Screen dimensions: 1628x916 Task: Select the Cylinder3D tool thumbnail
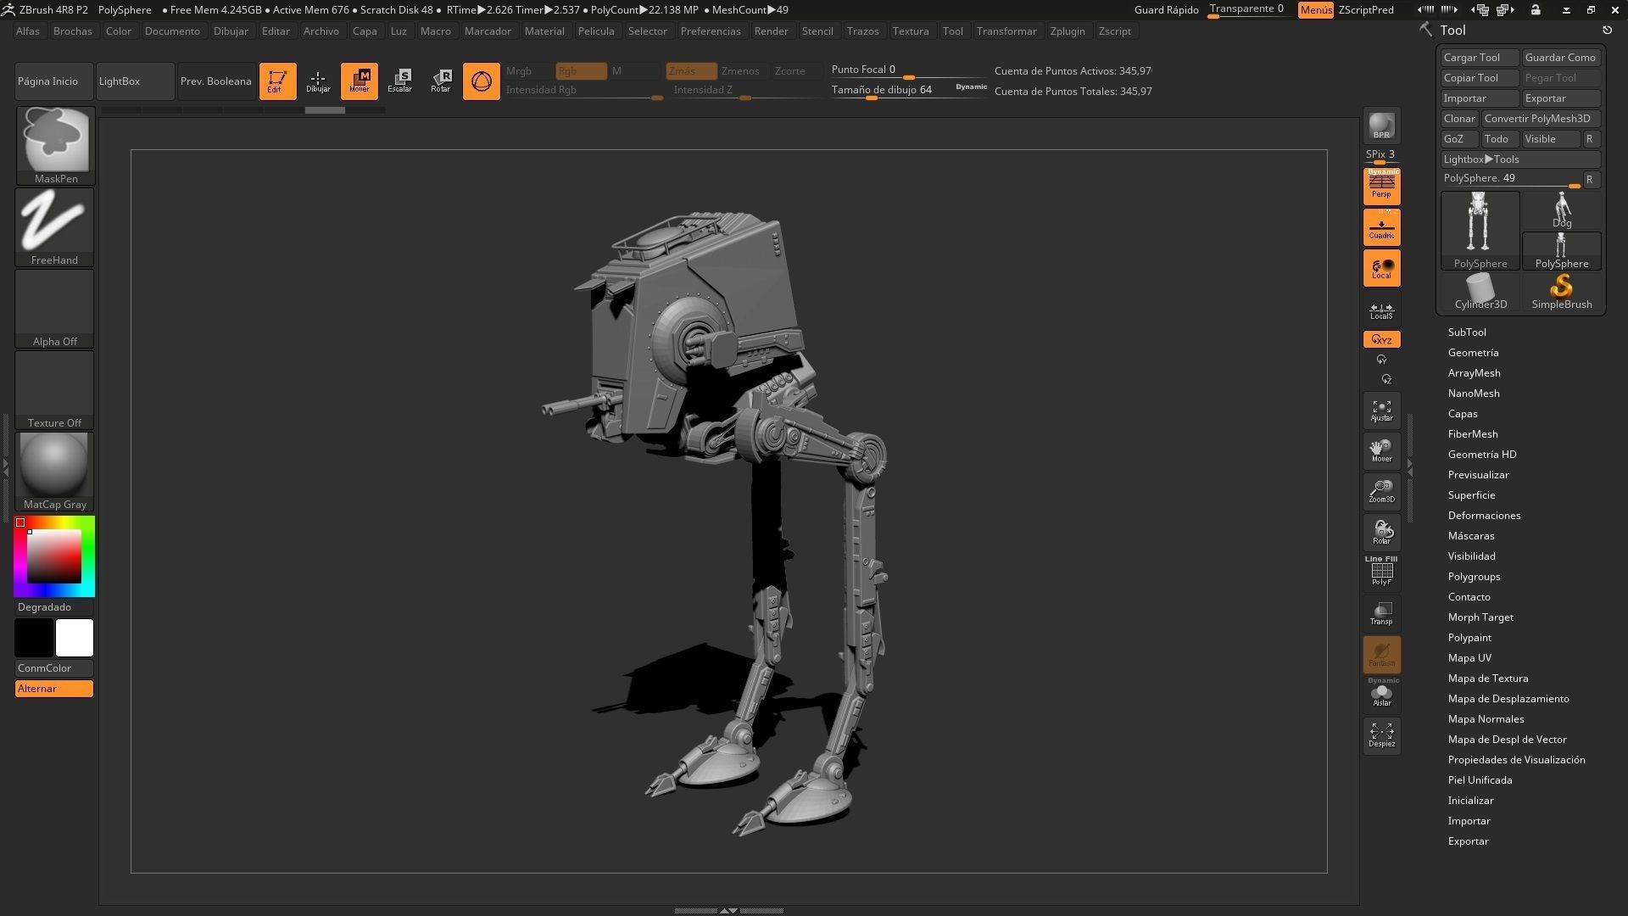(1480, 293)
